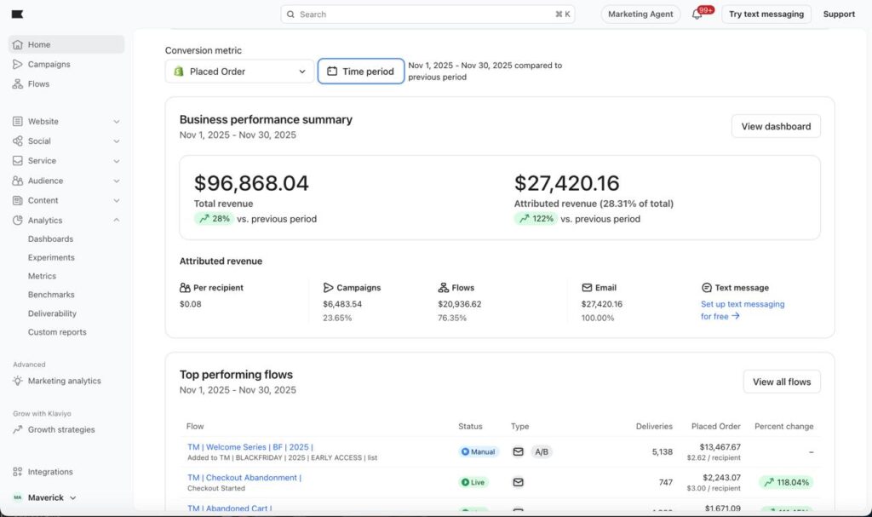
Task: Click the Home icon in sidebar
Action: (18, 45)
